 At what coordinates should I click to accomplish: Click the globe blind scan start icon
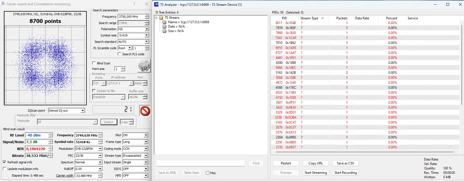click(144, 66)
